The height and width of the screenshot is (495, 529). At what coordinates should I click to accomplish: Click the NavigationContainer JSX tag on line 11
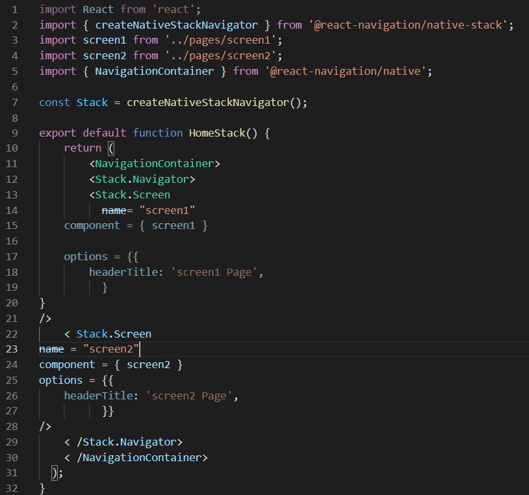point(155,163)
